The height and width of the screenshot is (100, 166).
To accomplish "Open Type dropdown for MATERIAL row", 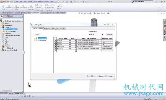I will coord(76,49).
